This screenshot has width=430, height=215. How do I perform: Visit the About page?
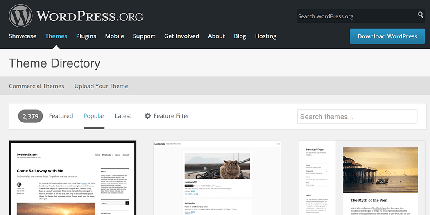pyautogui.click(x=216, y=36)
